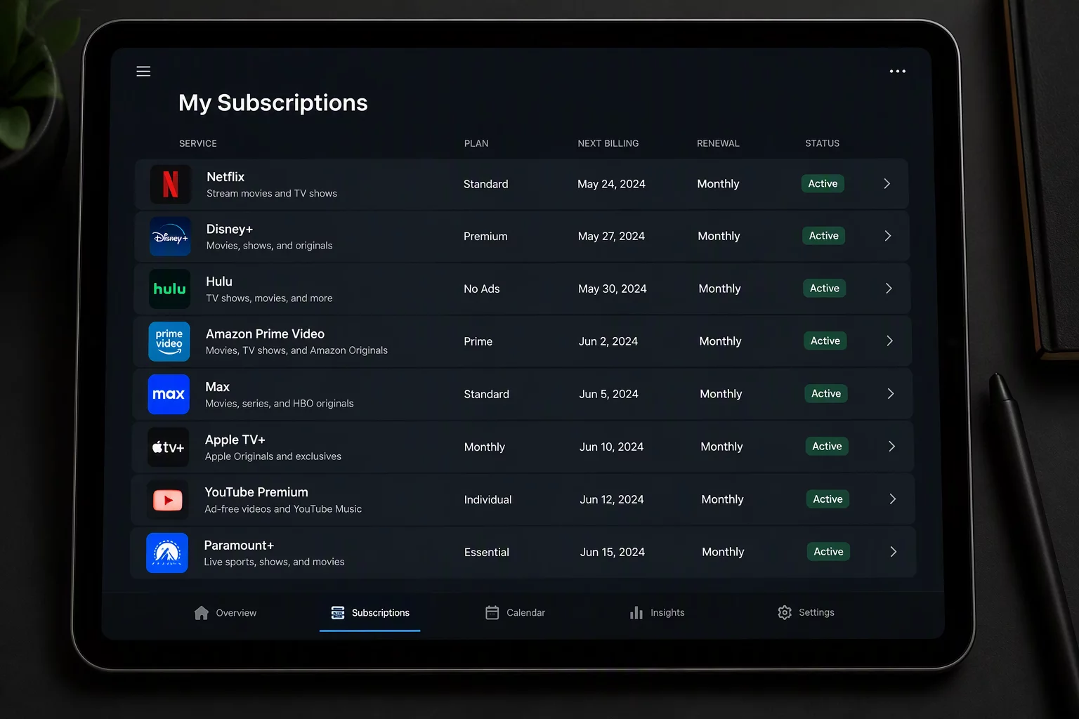Click the YouTube Premium service name
Screen dimensions: 1079x719
coord(256,492)
